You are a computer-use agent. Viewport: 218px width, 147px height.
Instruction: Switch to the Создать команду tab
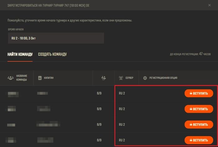pos(52,54)
